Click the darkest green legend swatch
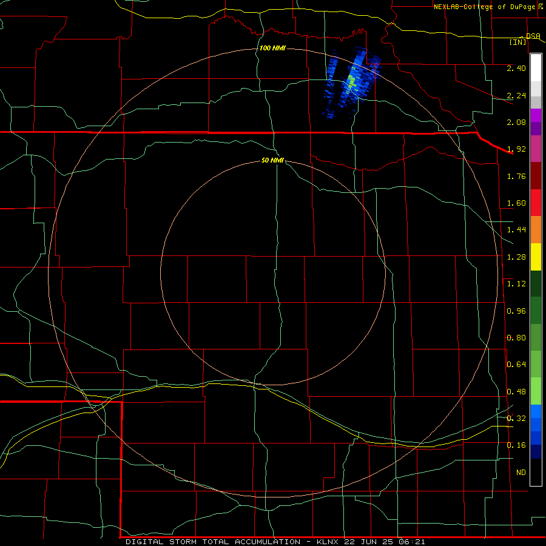The image size is (546, 546). 536,283
